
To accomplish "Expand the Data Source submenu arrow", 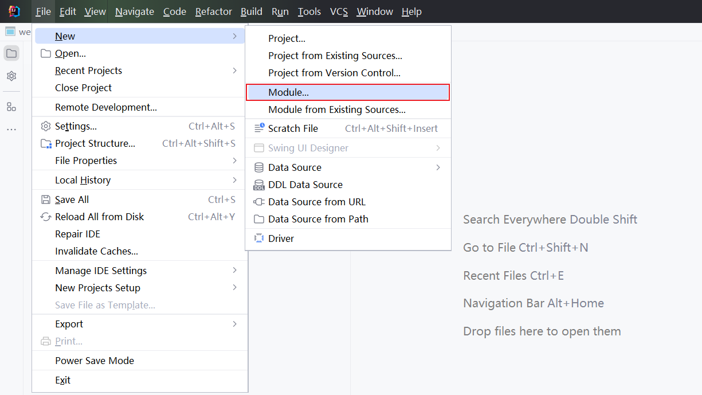I will [x=438, y=167].
